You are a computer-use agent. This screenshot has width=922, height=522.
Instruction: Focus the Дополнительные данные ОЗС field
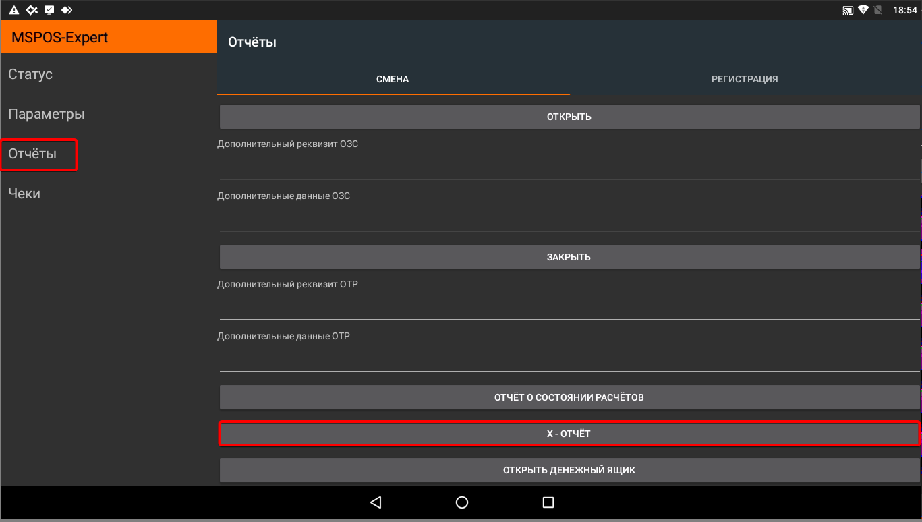point(569,218)
